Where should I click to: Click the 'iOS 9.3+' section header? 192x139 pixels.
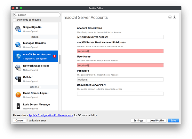pos(36,87)
